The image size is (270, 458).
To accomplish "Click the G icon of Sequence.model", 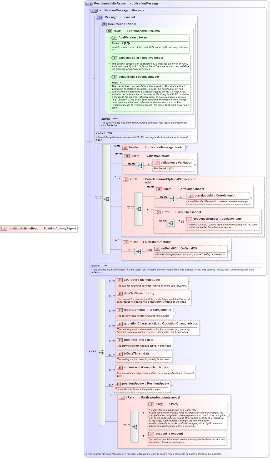I will click(158, 212).
